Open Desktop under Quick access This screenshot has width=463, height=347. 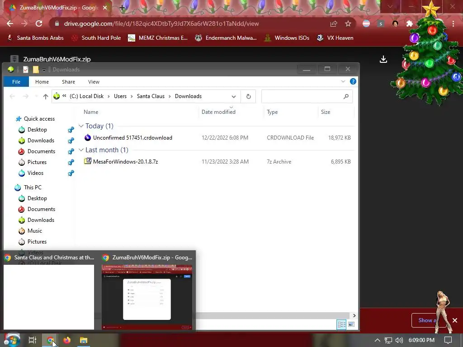click(33, 130)
